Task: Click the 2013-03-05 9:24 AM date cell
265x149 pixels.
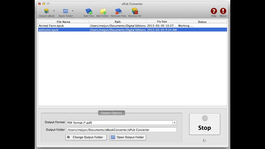Action: [x=162, y=30]
